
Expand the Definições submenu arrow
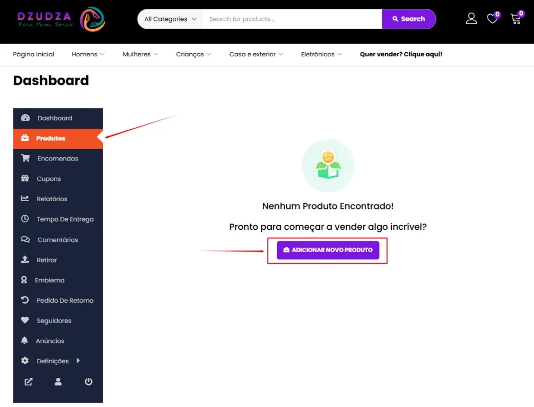(x=78, y=361)
